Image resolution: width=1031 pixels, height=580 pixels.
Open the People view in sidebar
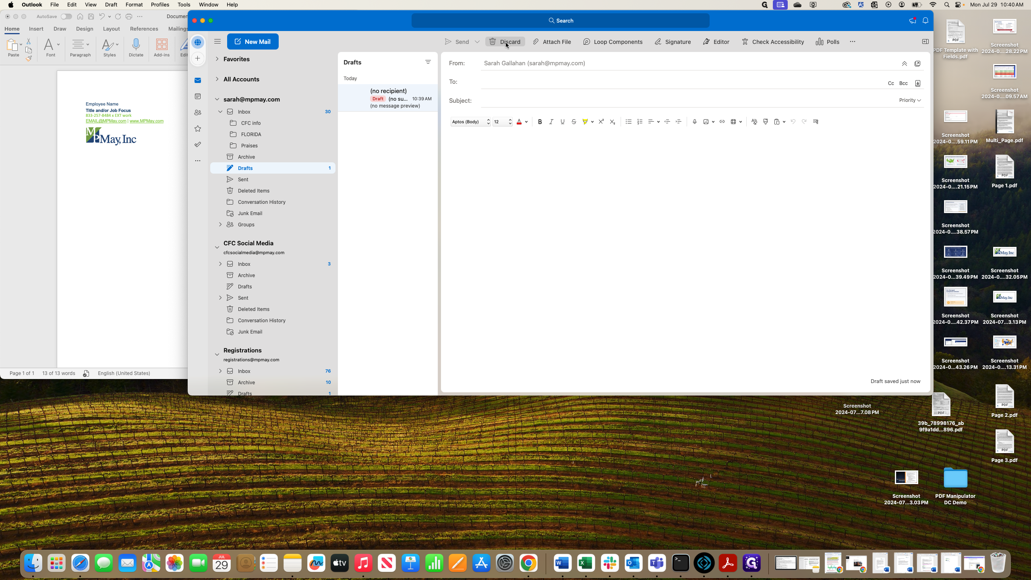pos(198,112)
